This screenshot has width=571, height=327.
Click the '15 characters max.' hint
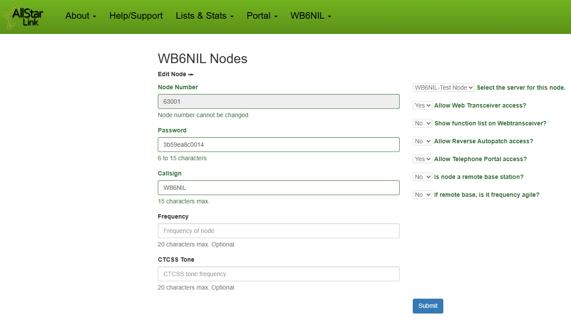pyautogui.click(x=184, y=202)
